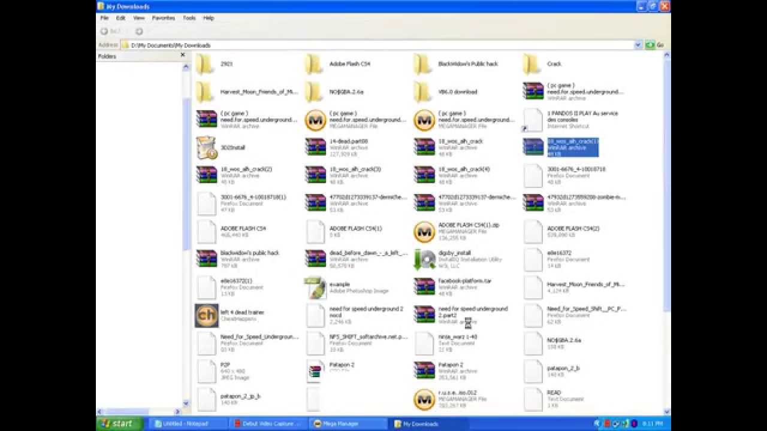Click the green Go button
This screenshot has width=767, height=431.
coord(655,45)
